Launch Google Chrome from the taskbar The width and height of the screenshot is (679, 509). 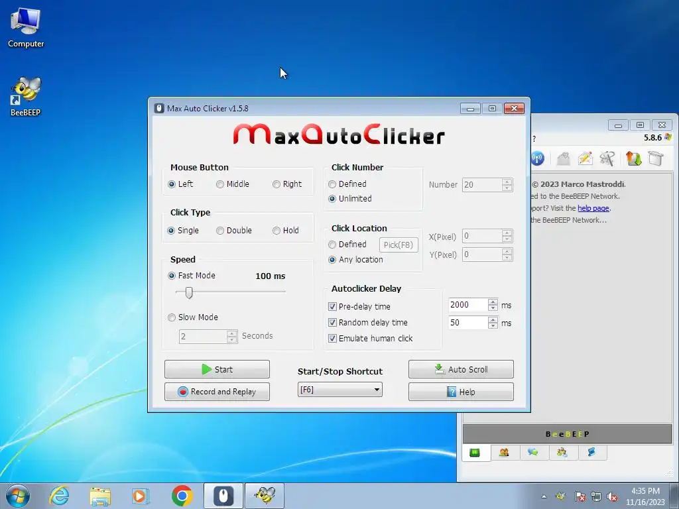click(x=182, y=496)
